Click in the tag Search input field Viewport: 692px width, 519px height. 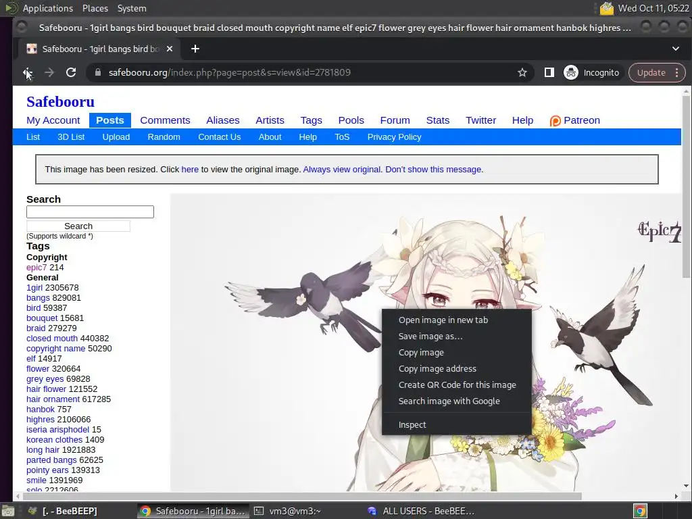pyautogui.click(x=90, y=212)
